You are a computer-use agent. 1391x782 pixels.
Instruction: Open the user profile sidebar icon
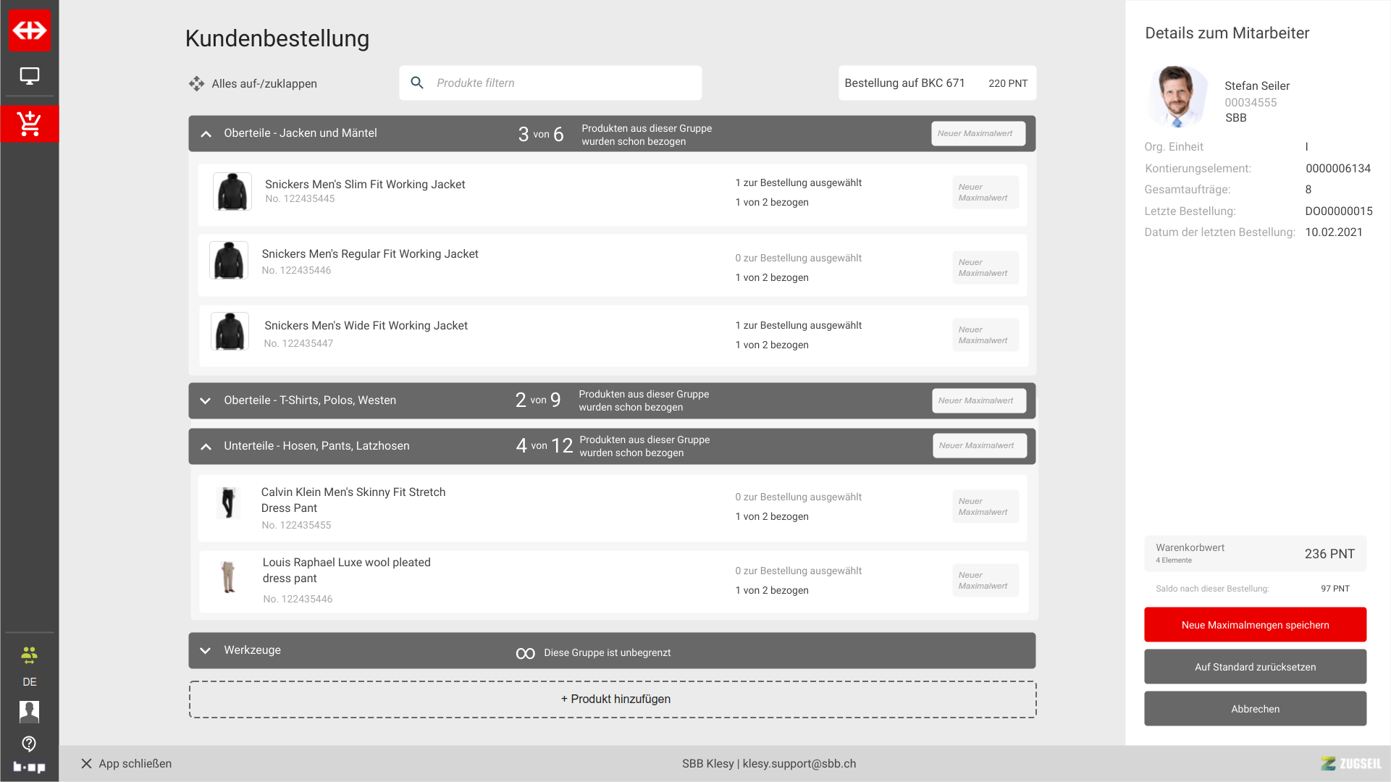click(x=29, y=712)
